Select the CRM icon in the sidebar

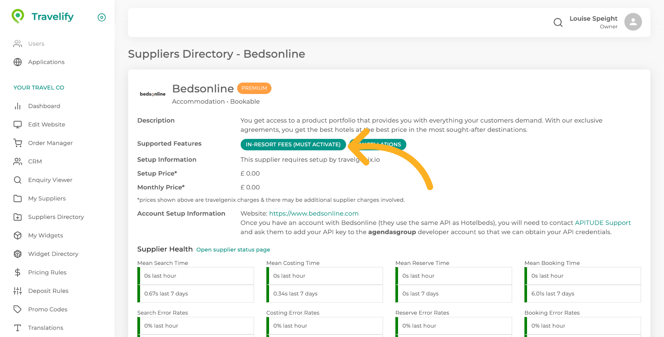(x=18, y=161)
